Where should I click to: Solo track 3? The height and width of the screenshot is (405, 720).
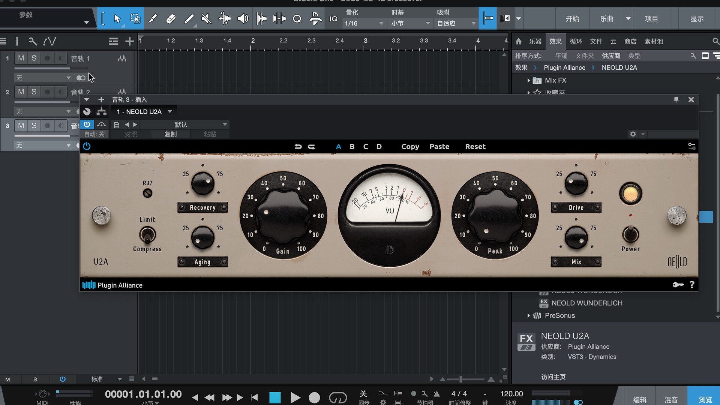[34, 126]
